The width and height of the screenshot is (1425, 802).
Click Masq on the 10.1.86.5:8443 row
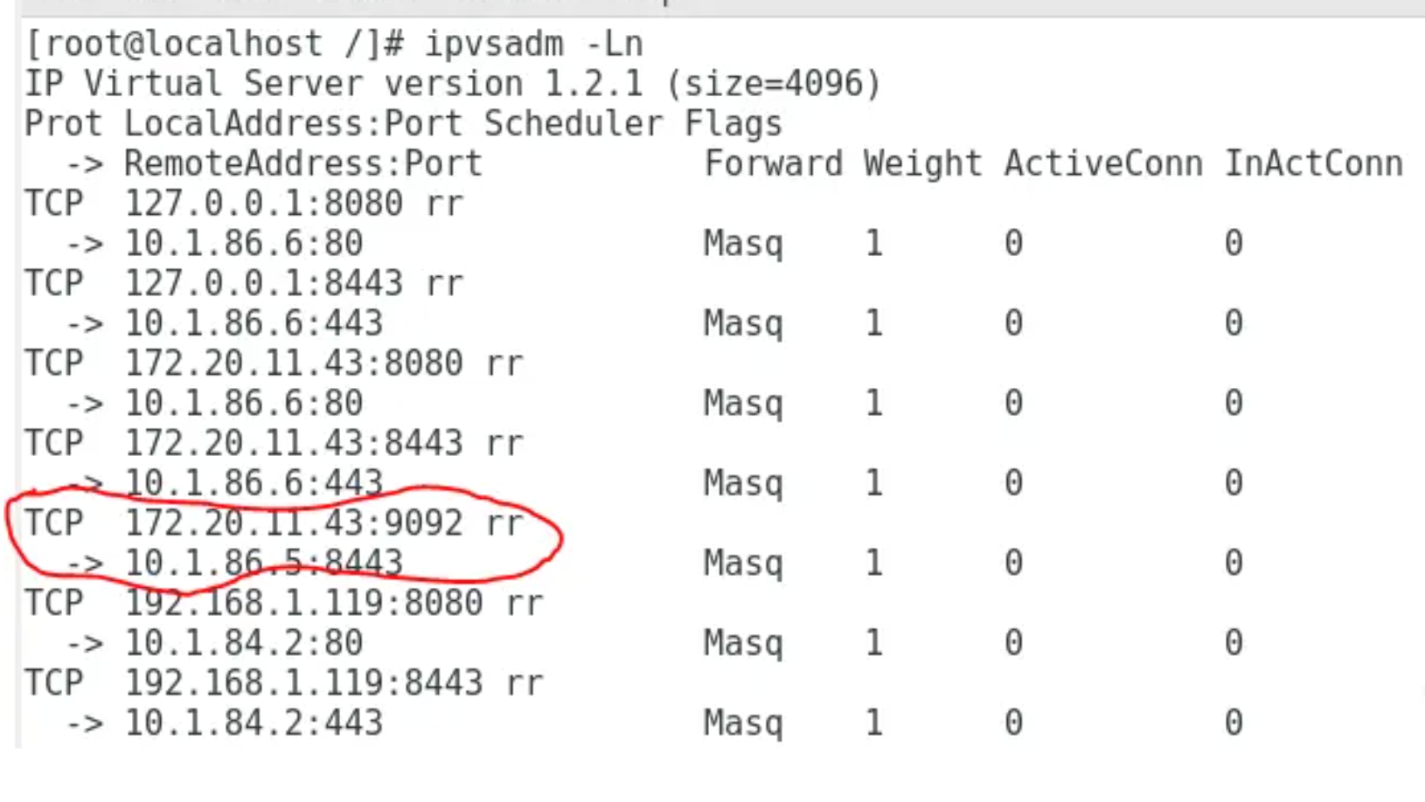point(743,563)
